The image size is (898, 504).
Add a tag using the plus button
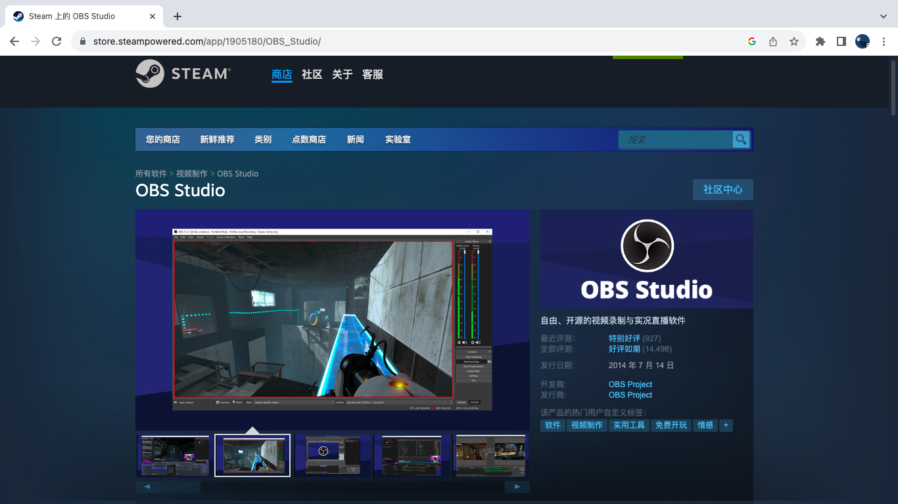726,425
